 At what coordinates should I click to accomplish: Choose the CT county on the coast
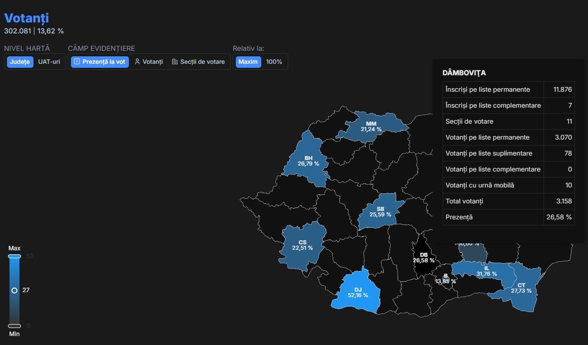[x=521, y=288]
